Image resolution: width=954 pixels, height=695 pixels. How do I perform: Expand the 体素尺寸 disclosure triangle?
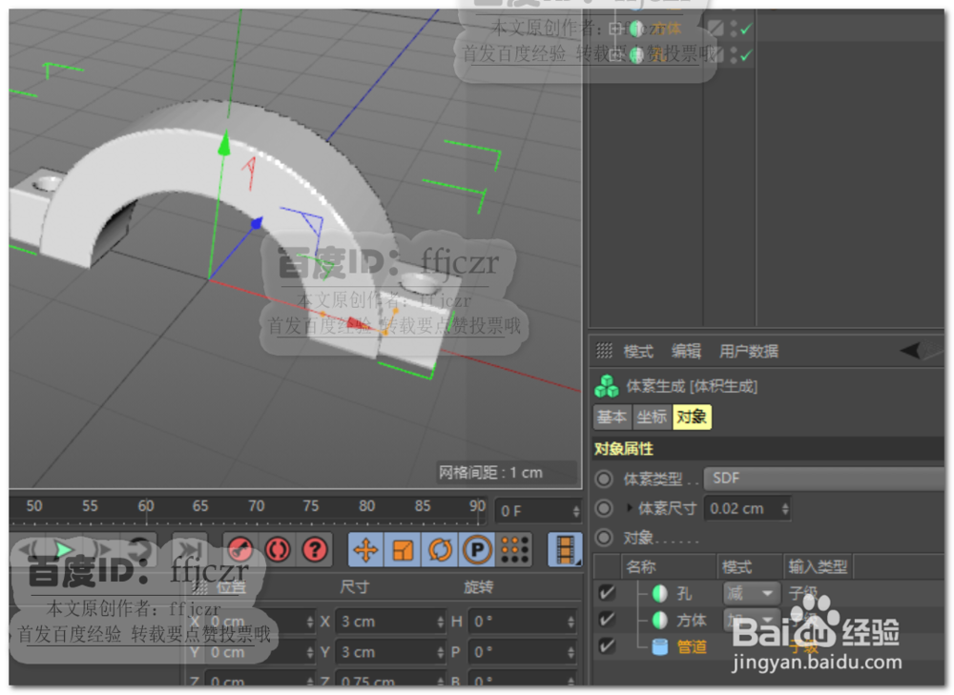tap(630, 508)
